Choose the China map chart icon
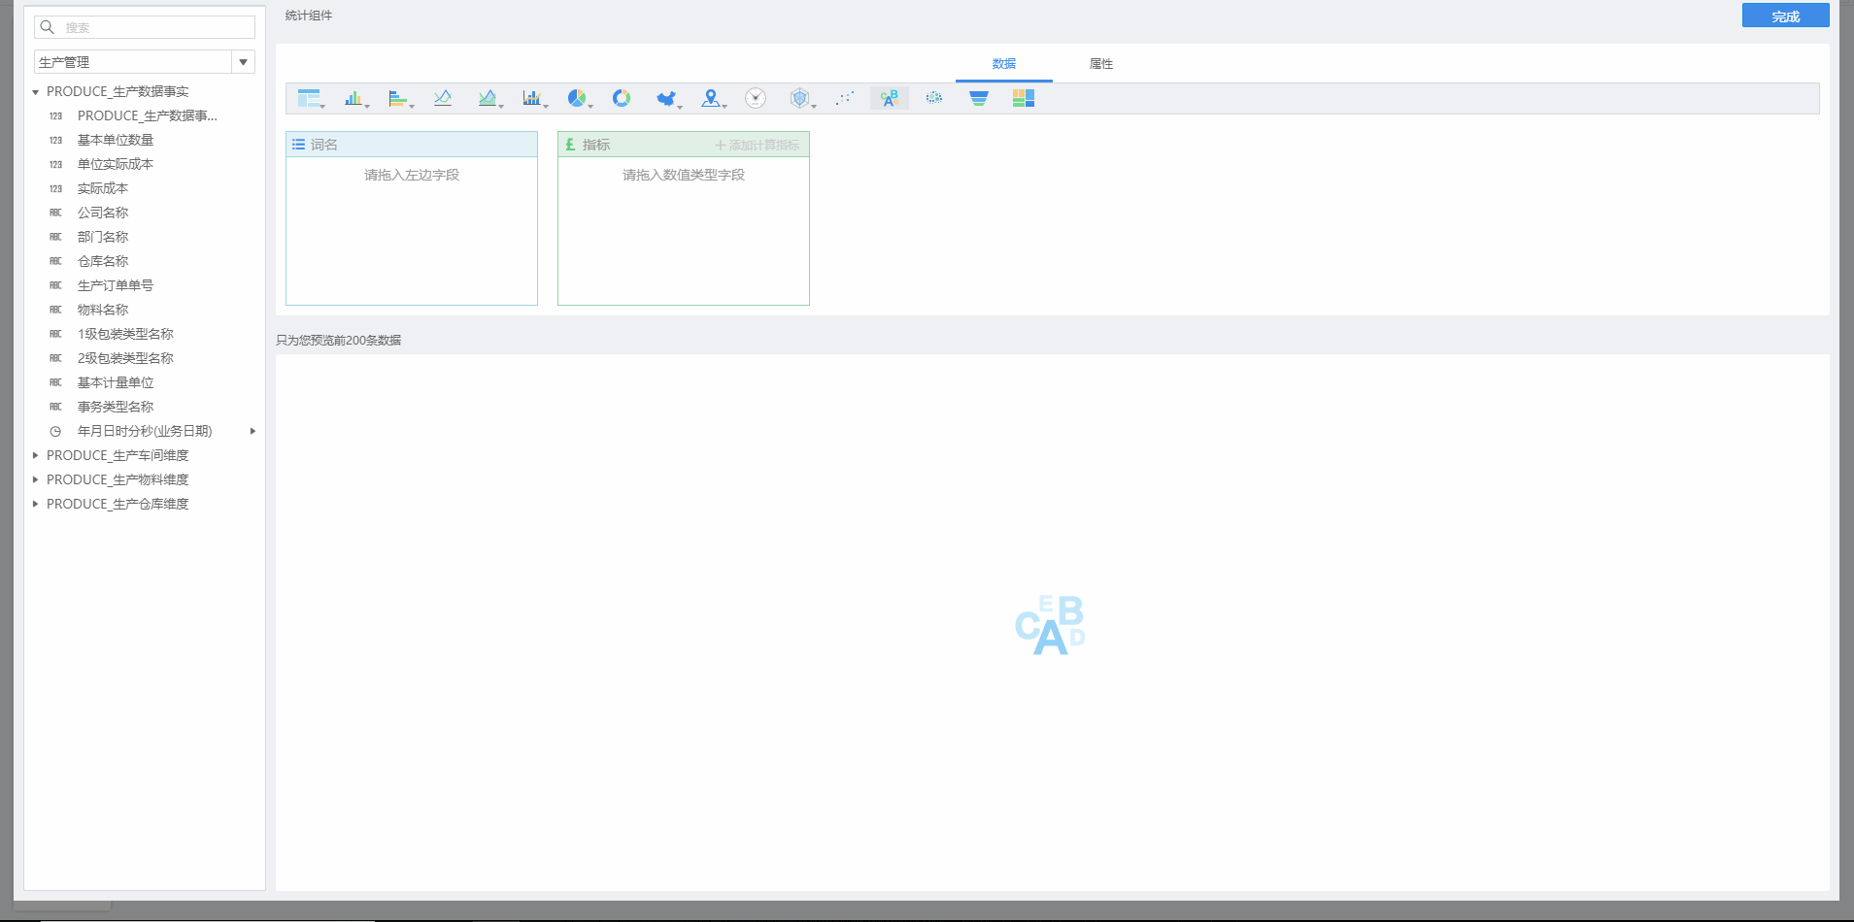This screenshot has width=1854, height=922. 666,98
